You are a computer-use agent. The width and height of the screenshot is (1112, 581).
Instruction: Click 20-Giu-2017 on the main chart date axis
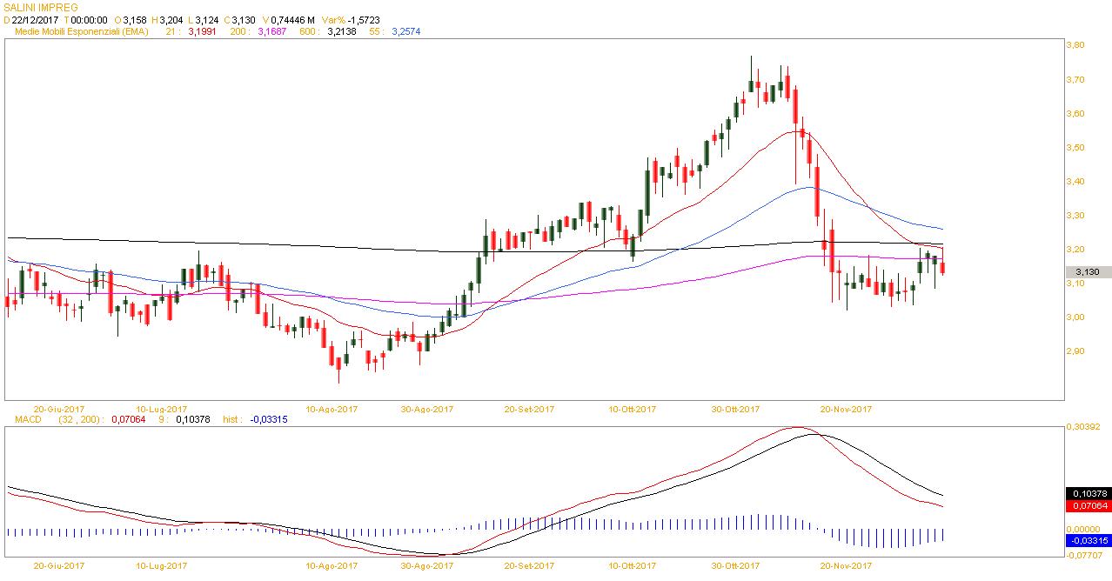59,409
